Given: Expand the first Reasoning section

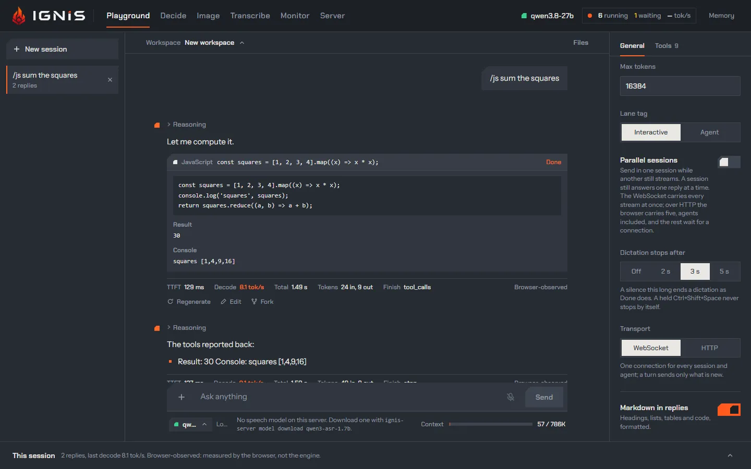Looking at the screenshot, I should click(187, 125).
